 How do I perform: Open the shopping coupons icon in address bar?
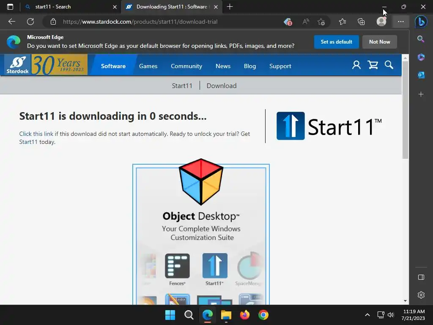point(288,22)
